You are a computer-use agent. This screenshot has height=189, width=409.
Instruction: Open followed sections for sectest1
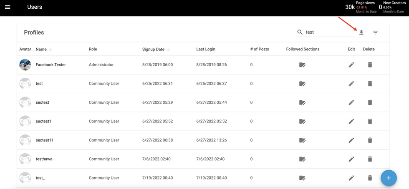tap(303, 122)
